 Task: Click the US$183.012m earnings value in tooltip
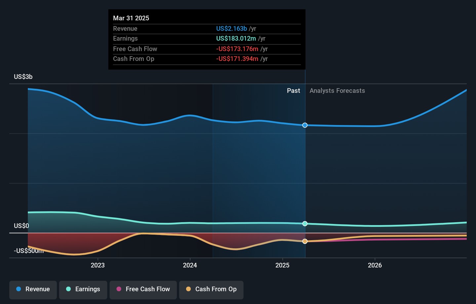pyautogui.click(x=236, y=39)
